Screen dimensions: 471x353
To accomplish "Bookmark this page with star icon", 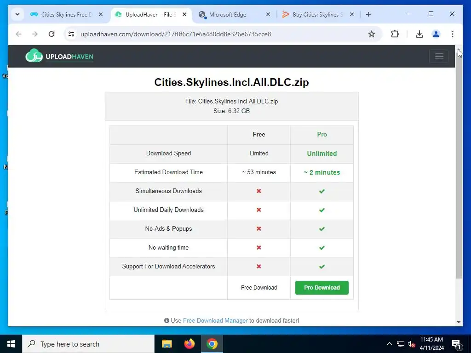I will 372,34.
